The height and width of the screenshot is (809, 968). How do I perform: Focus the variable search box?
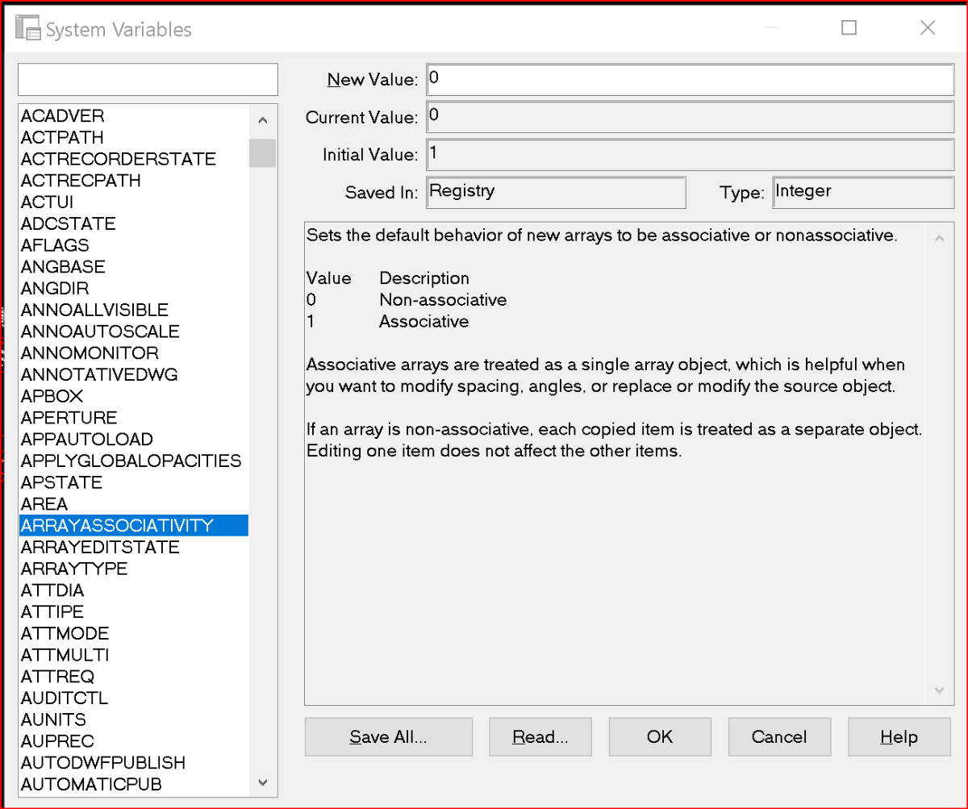(148, 80)
